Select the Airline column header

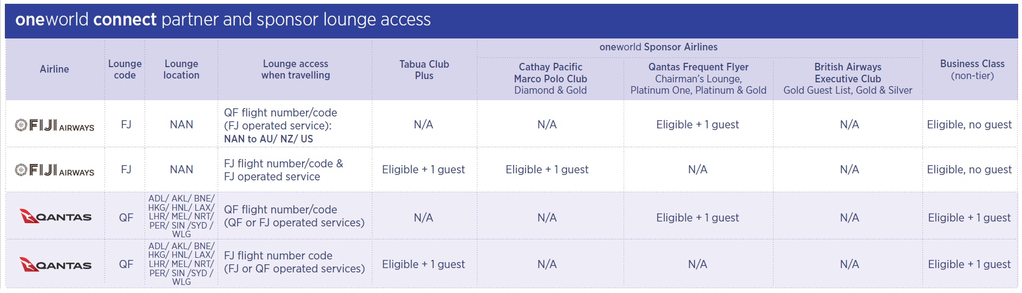(54, 69)
